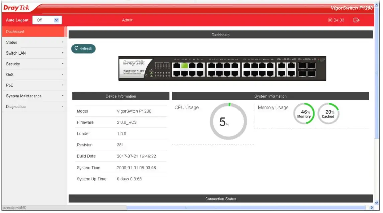
Task: Open the QoS menu item
Action: point(34,75)
